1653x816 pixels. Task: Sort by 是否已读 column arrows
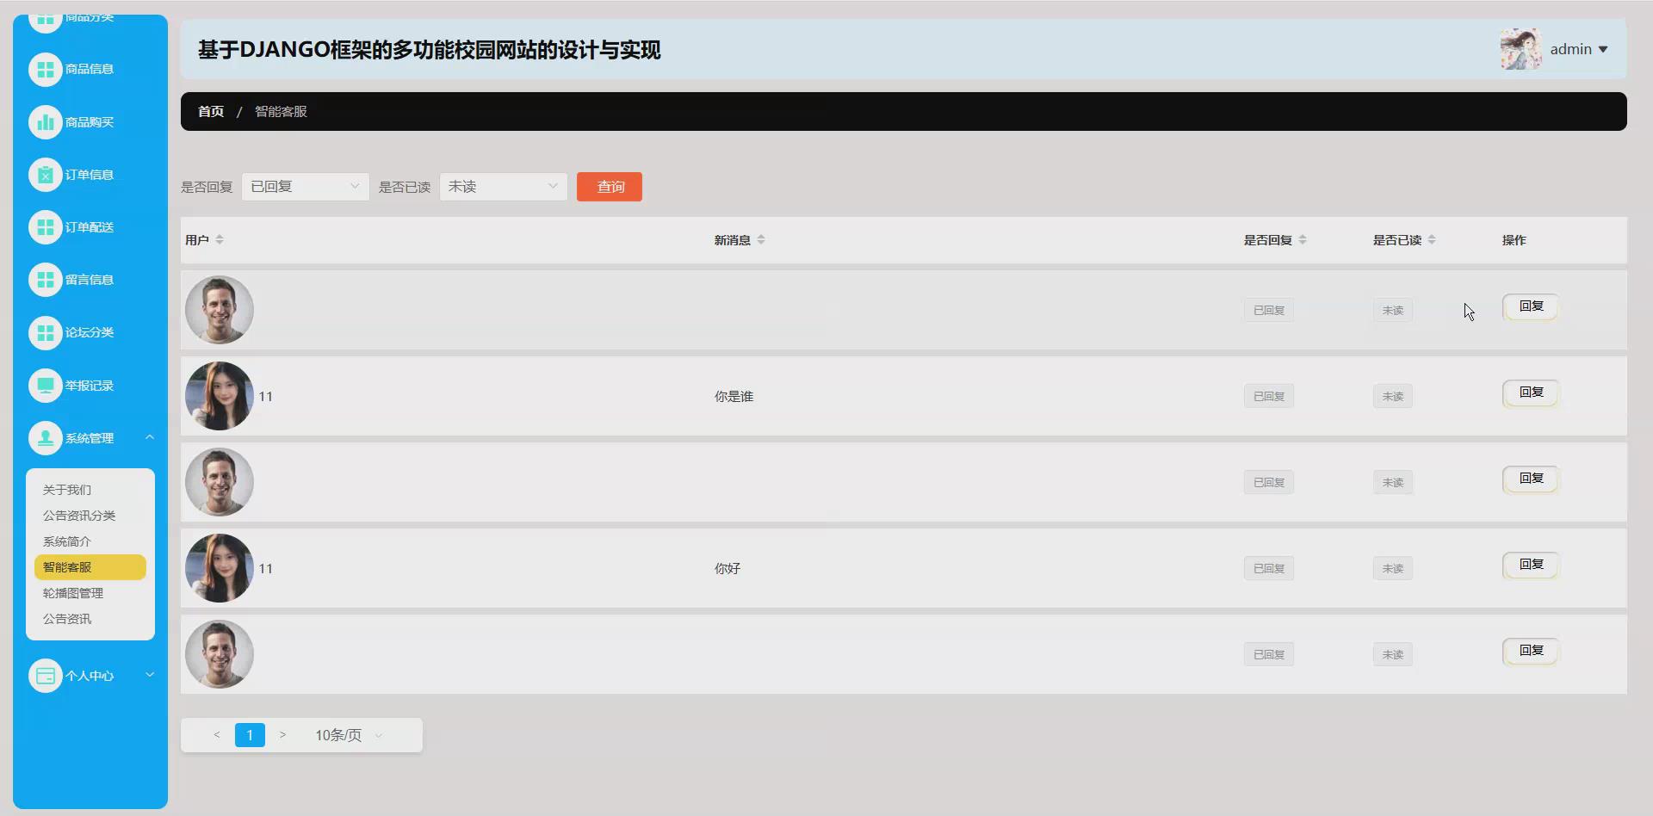(1432, 239)
